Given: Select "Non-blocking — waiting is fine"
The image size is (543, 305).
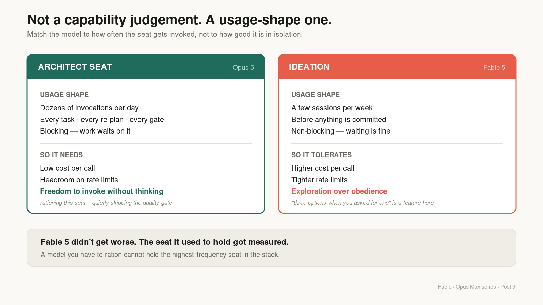Looking at the screenshot, I should 341,131.
